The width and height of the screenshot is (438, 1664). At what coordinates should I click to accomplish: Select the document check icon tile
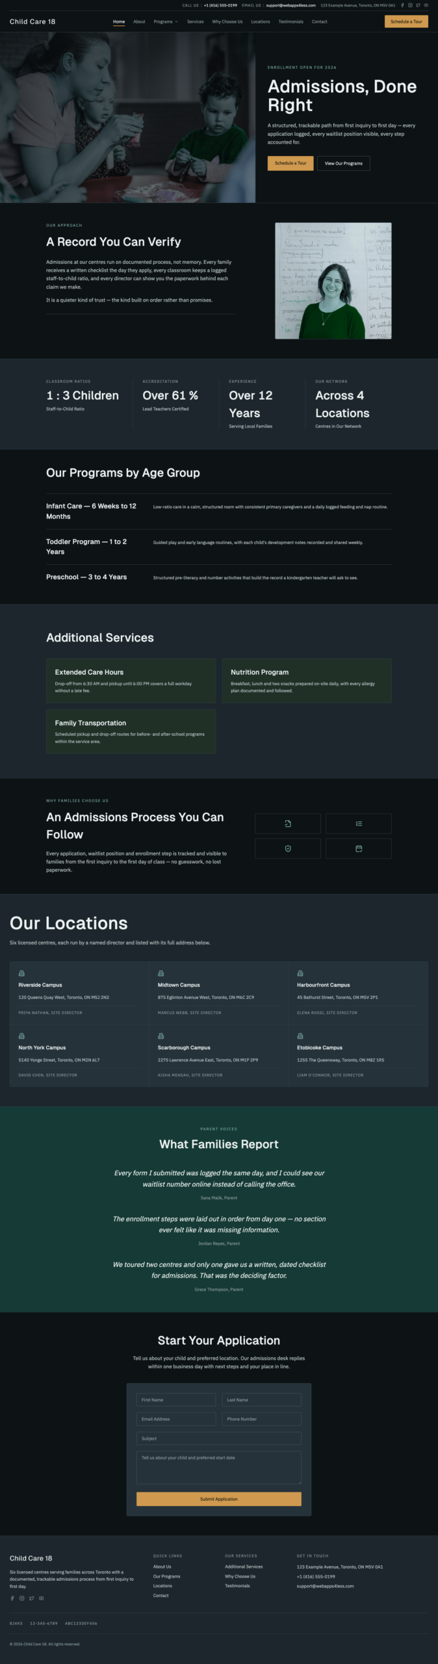288,824
